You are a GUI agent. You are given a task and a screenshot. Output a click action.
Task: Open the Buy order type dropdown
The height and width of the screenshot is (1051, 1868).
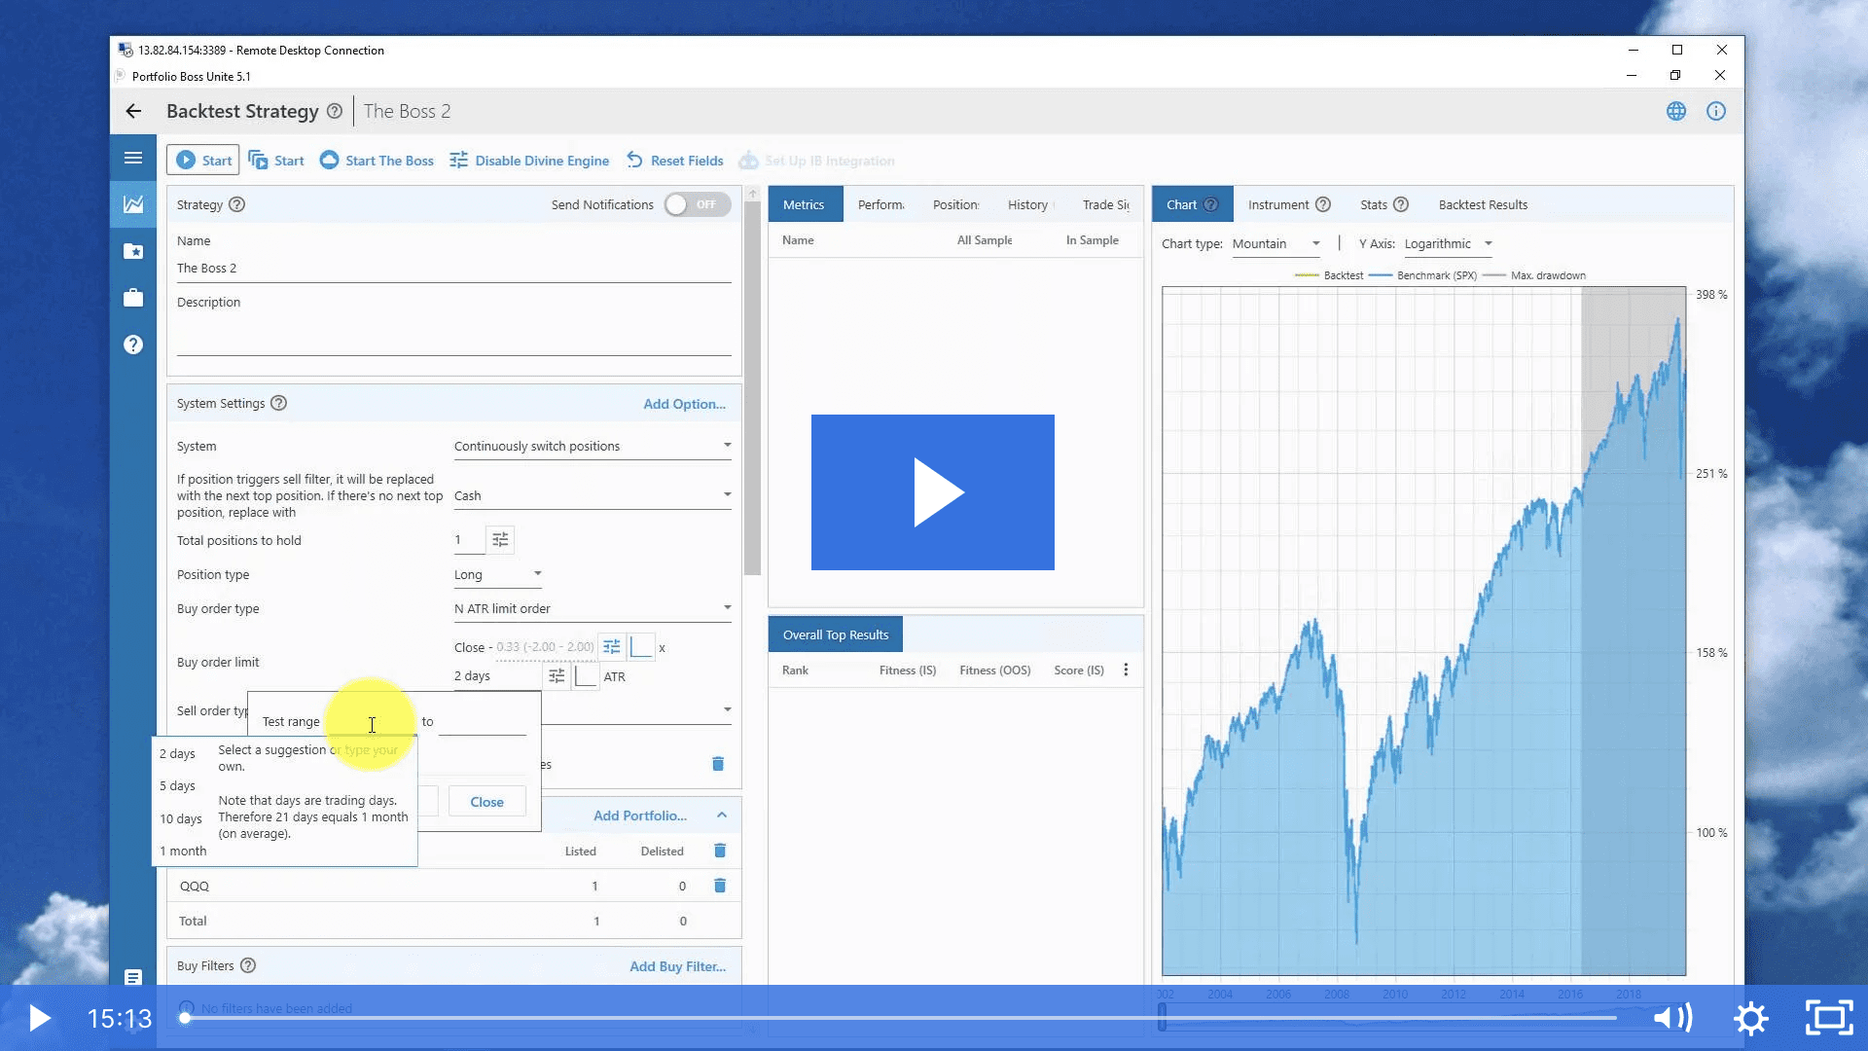point(593,608)
